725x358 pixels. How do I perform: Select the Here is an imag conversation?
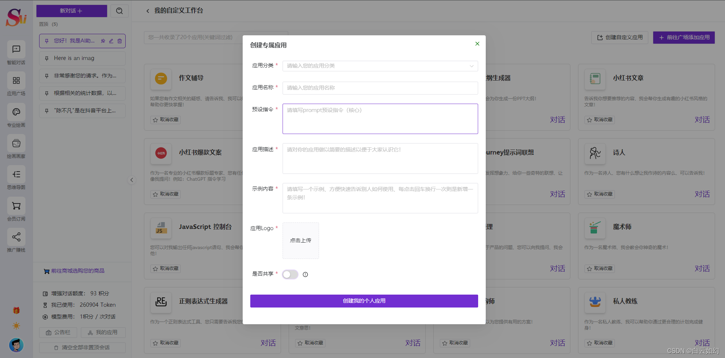pos(82,58)
